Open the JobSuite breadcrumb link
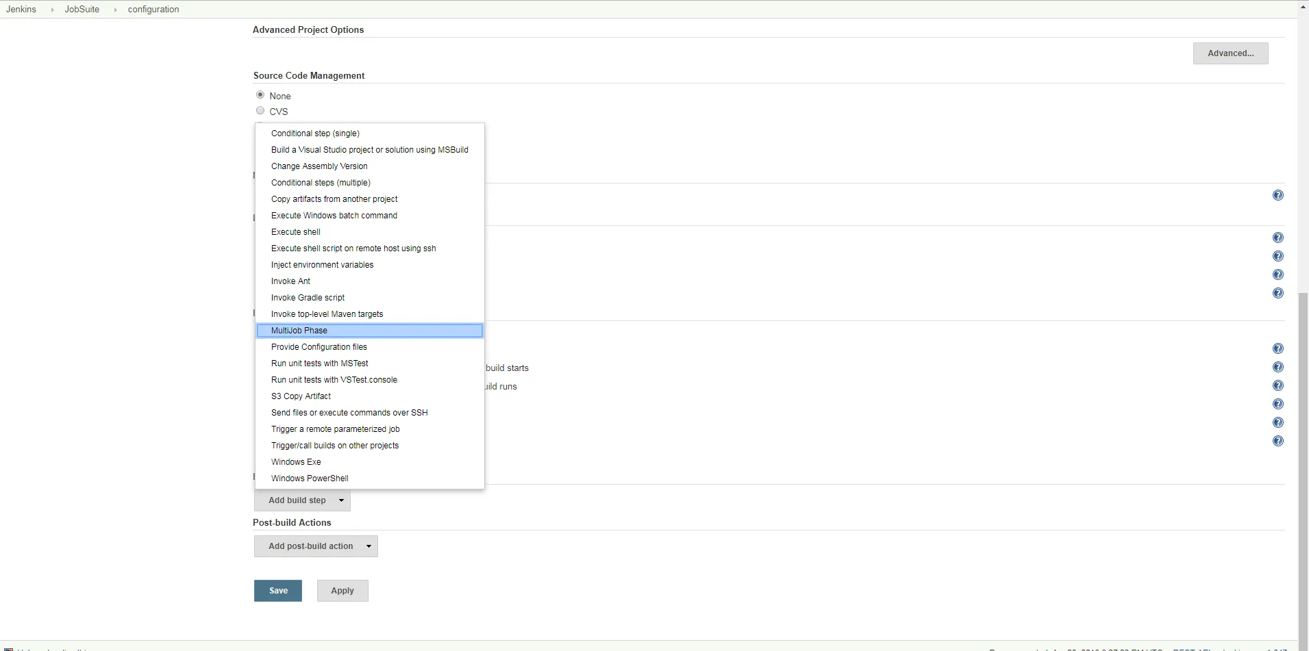 (82, 10)
